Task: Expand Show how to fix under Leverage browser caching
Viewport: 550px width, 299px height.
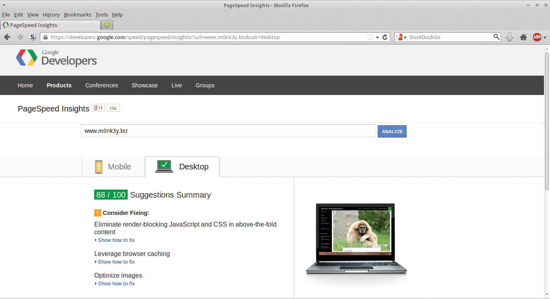Action: click(116, 262)
